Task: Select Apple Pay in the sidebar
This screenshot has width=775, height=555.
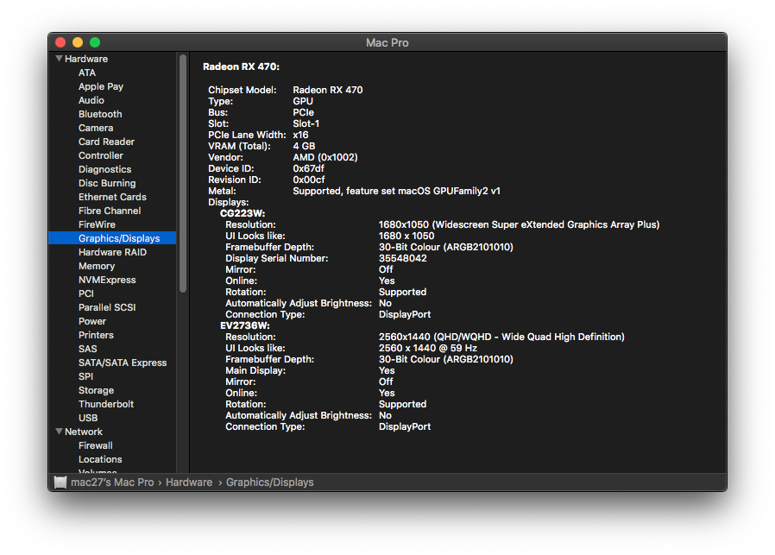Action: [101, 86]
